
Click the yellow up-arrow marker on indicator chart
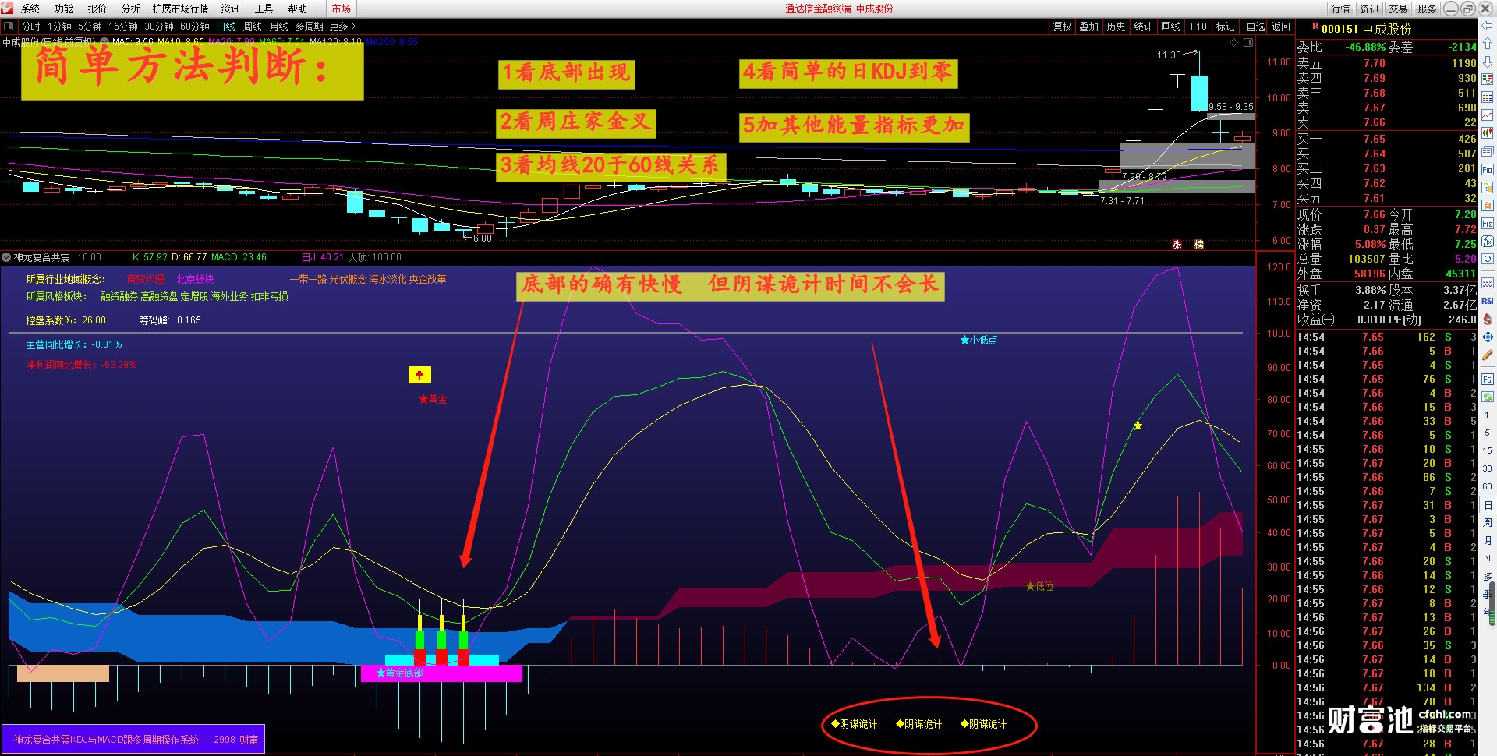click(419, 375)
